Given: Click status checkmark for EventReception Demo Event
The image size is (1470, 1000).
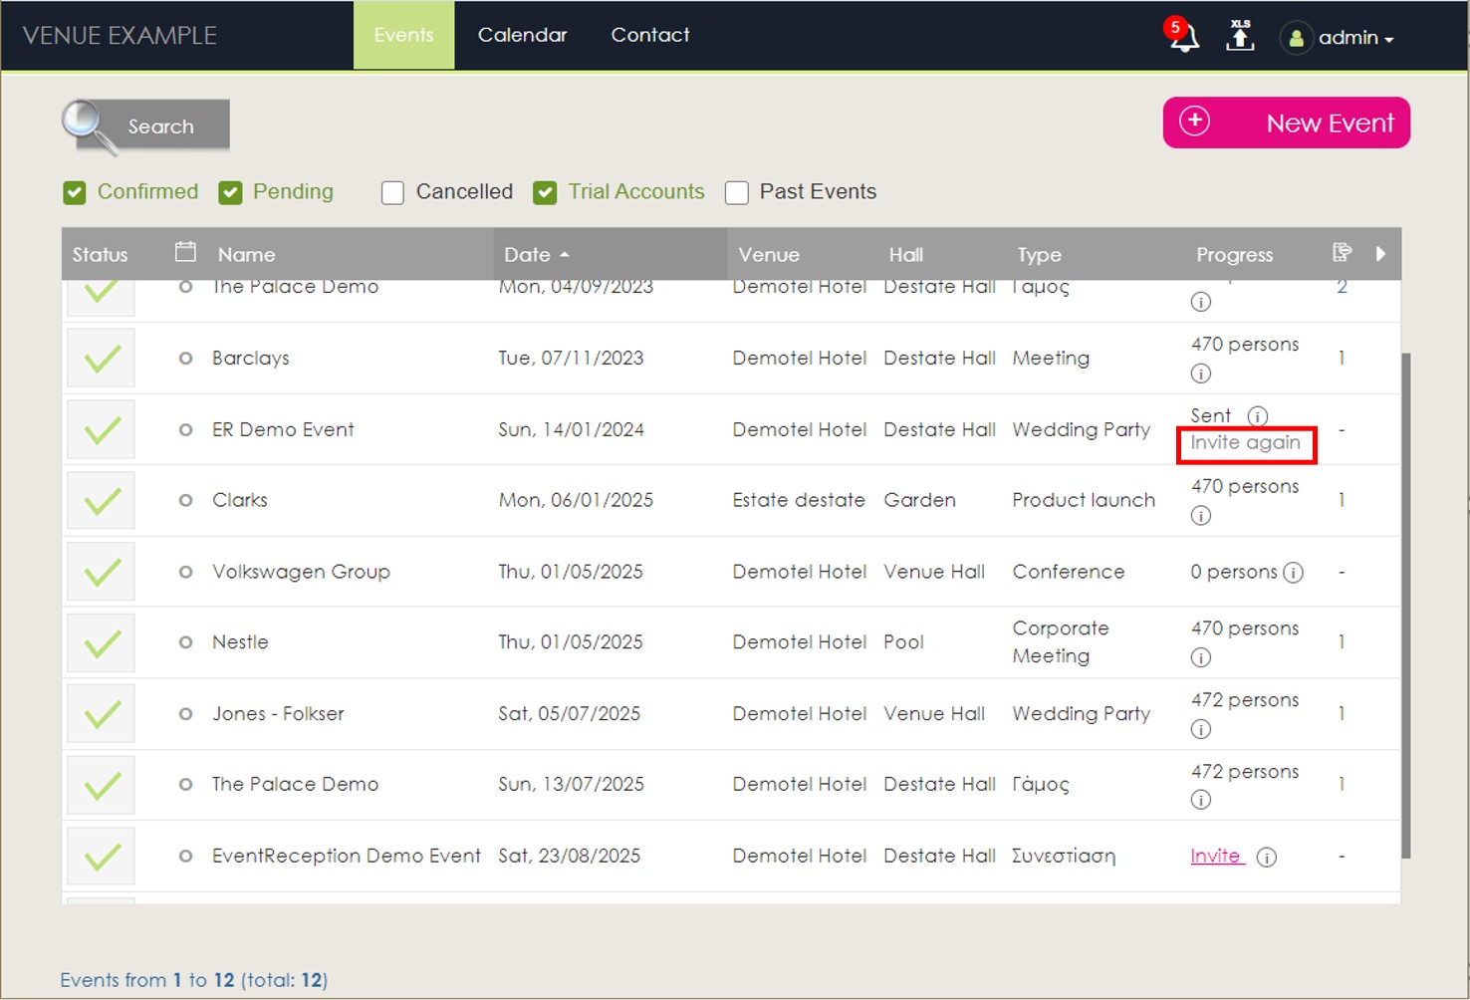Looking at the screenshot, I should tap(102, 857).
